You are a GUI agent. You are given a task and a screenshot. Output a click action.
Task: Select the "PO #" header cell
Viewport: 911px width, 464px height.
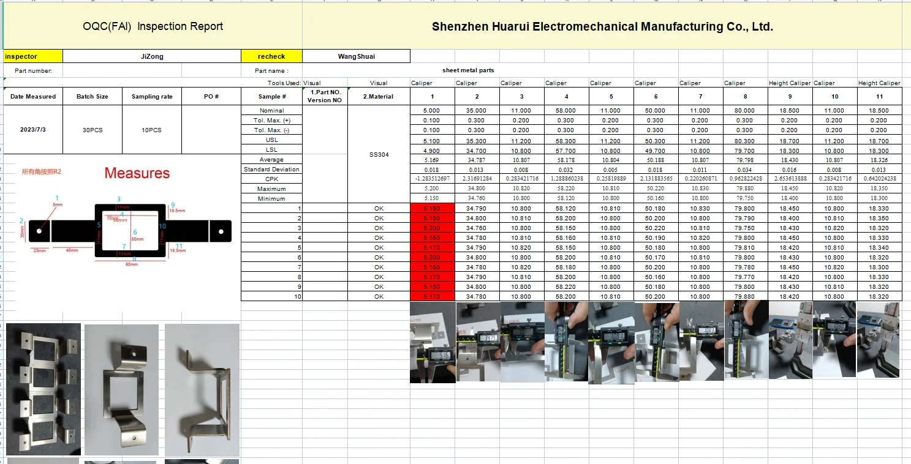click(x=211, y=97)
